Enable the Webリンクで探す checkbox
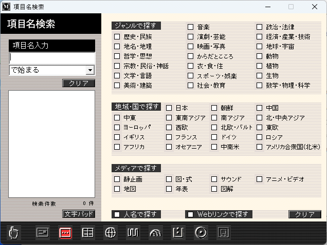327x245 pixels. 191,214
